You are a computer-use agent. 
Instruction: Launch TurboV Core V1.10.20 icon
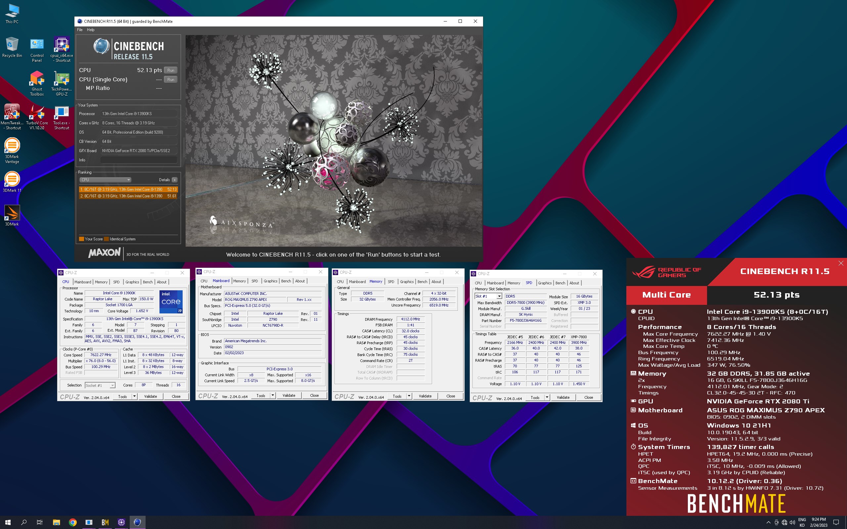coord(37,117)
